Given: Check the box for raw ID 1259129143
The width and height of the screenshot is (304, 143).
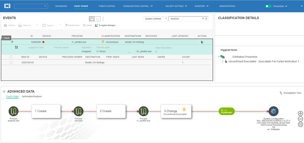Looking at the screenshot, I should point(11,63).
